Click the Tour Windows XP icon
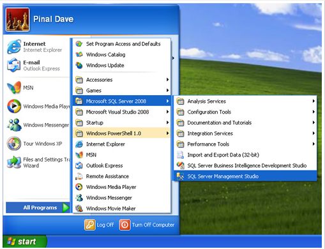The image size is (325, 249). 14,144
